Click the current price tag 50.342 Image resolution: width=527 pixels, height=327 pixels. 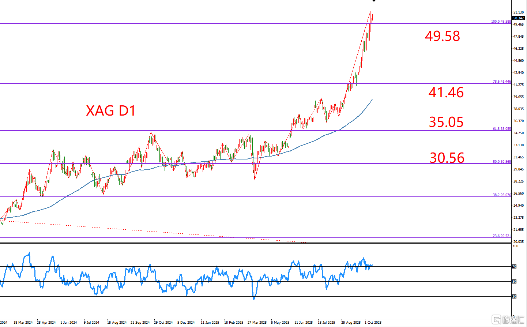(518, 18)
